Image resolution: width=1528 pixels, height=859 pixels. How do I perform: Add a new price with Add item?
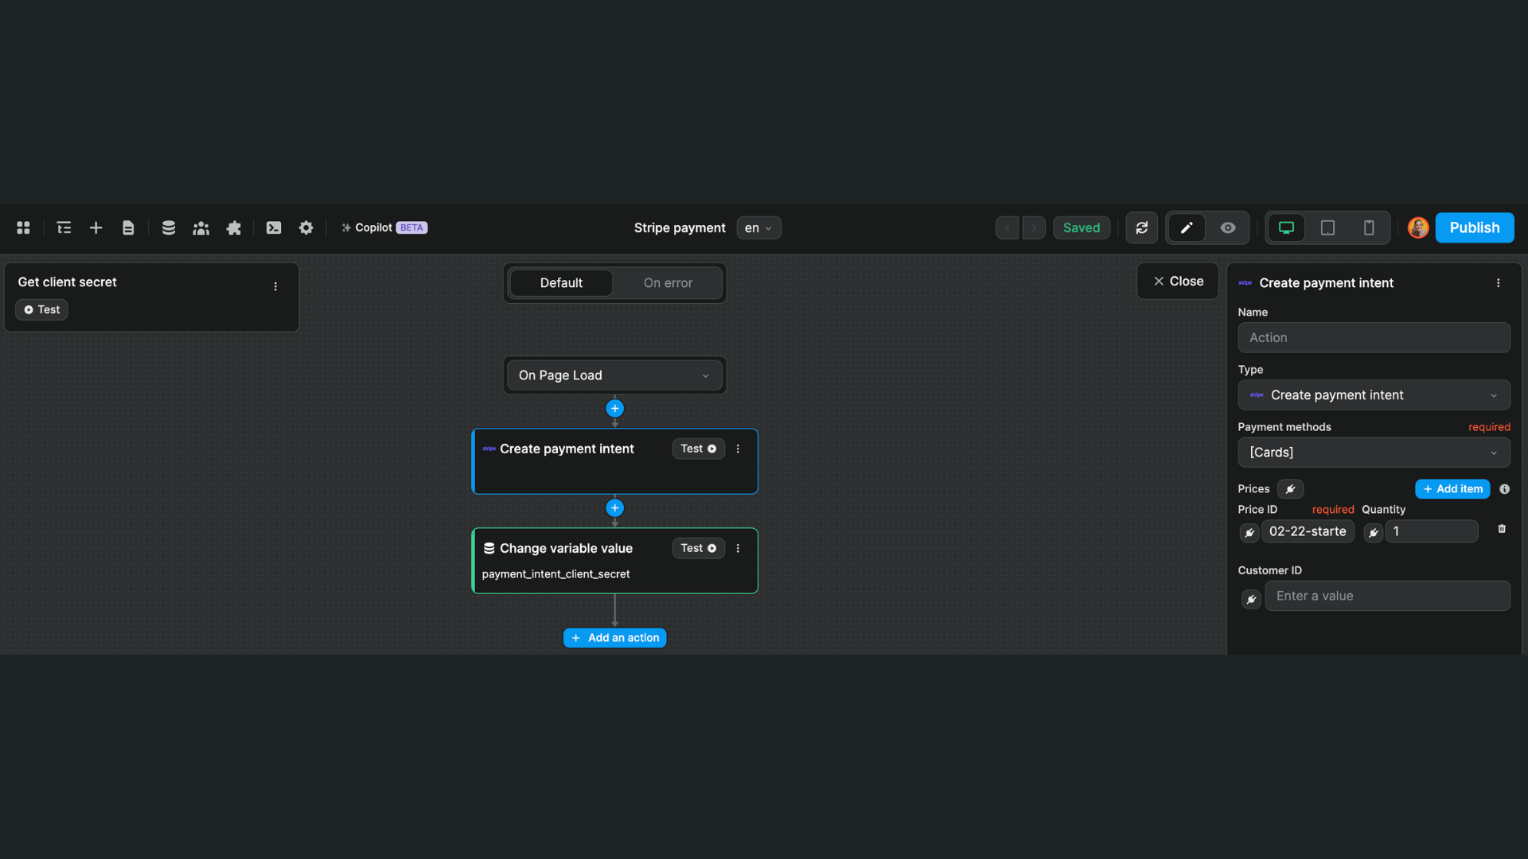click(x=1452, y=489)
